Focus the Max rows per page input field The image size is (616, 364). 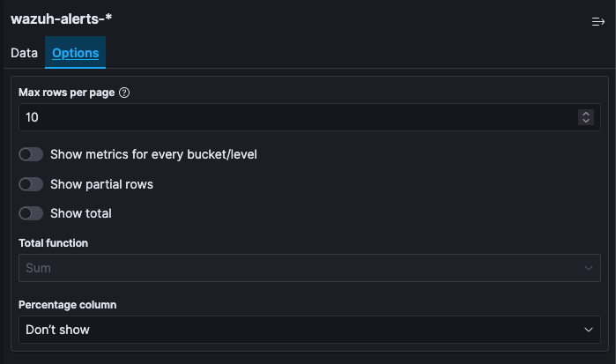click(x=291, y=117)
